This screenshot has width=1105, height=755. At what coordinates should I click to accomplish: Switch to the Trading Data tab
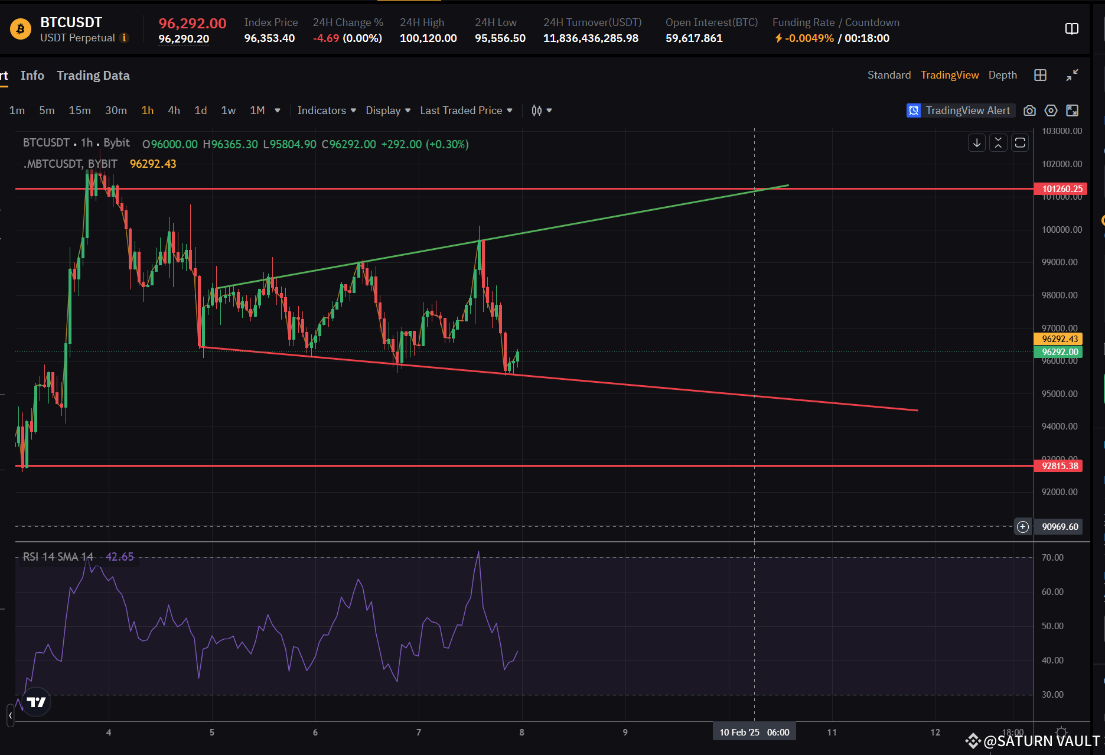93,76
